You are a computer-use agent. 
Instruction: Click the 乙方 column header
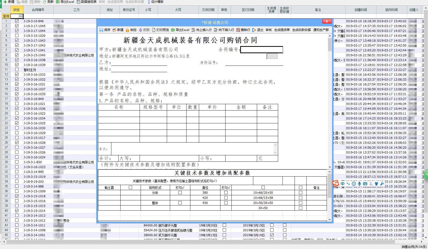point(77,10)
